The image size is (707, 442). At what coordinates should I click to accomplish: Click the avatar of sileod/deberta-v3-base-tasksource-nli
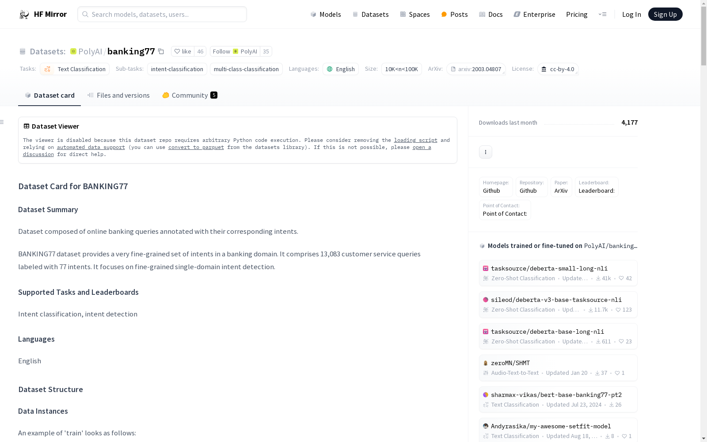coord(486,300)
